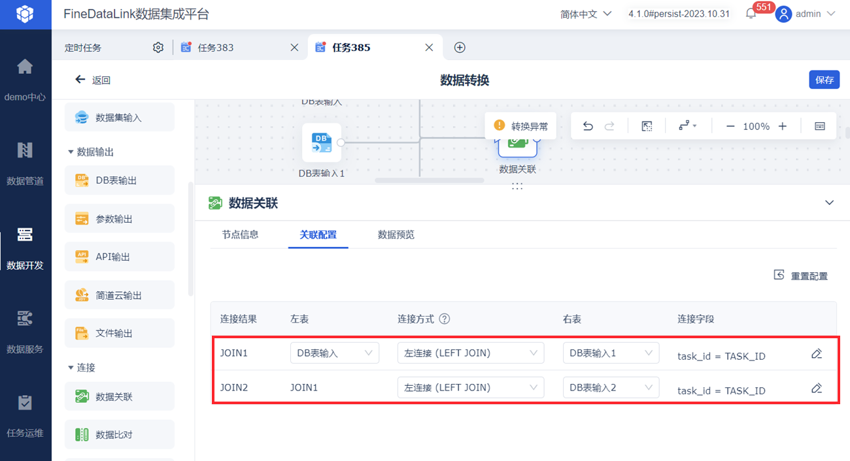Switch to the 任务385 tab
This screenshot has height=461, width=850.
click(x=351, y=47)
